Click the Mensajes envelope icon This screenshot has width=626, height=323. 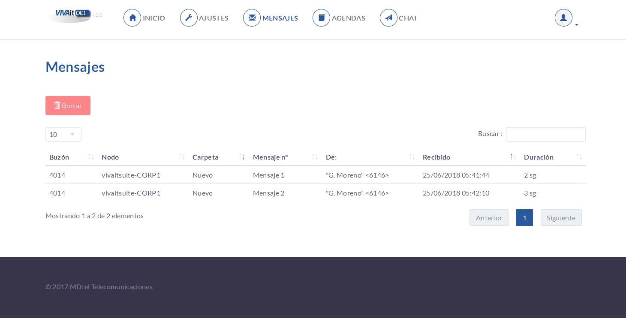point(252,18)
